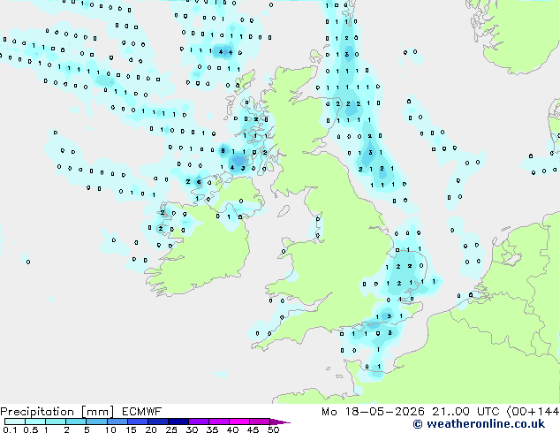
Task: Click the "(00+144" forecast offset text
Action: (x=533, y=412)
